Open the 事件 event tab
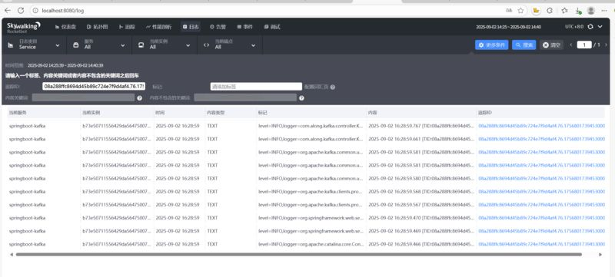The height and width of the screenshot is (277, 615). coord(244,27)
